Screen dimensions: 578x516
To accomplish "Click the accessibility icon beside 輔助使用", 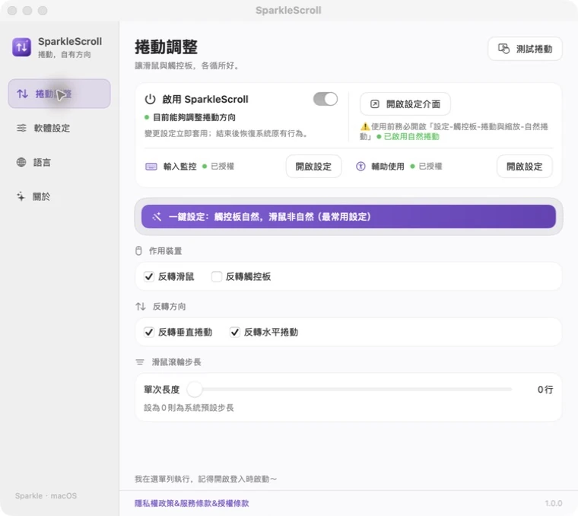I will (360, 167).
